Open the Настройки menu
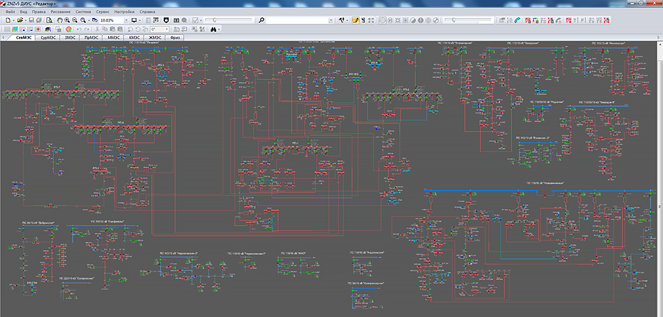Image resolution: width=663 pixels, height=317 pixels. [x=126, y=12]
